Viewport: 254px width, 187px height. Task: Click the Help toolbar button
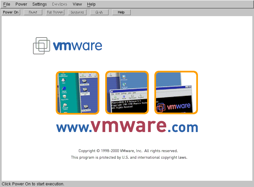click(x=121, y=12)
